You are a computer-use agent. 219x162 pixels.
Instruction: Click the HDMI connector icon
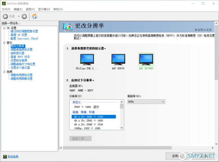coord(72,90)
